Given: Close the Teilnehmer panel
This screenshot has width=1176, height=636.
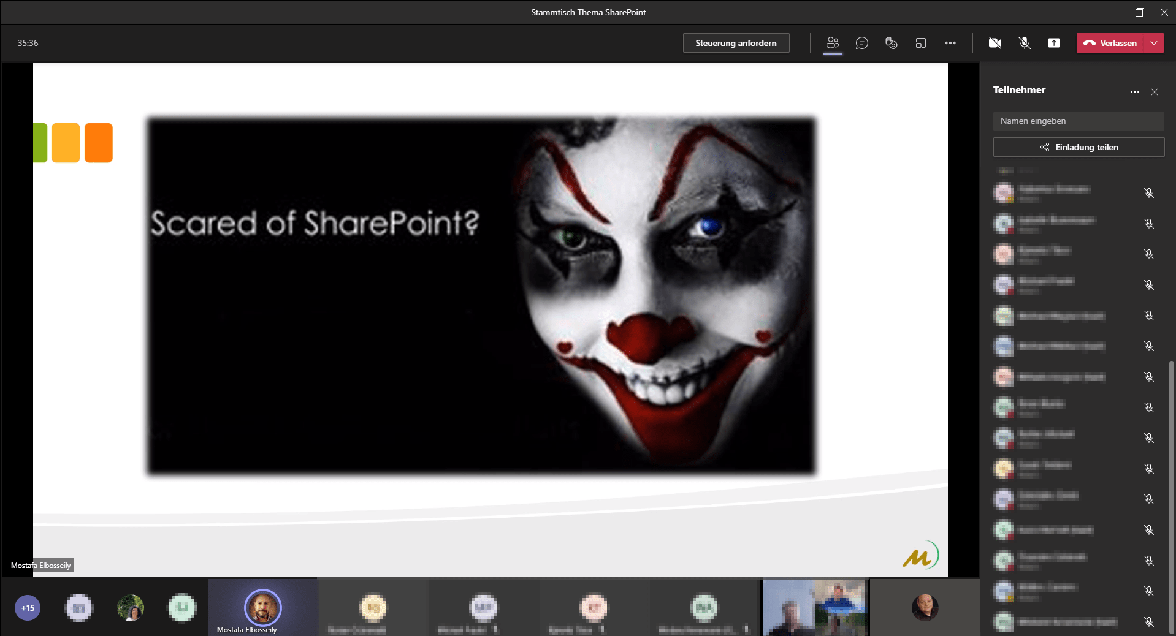Looking at the screenshot, I should 1155,92.
